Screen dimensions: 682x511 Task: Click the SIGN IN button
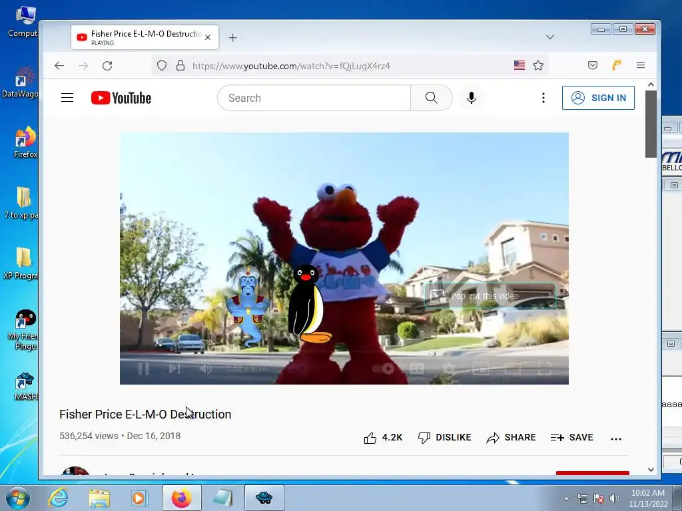[x=598, y=98]
